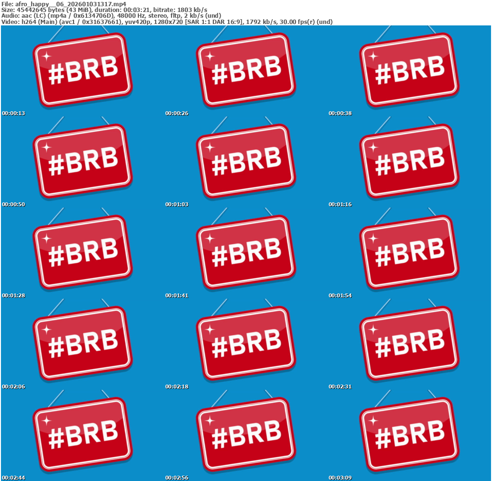Viewport: 492px width, 481px height.
Task: Select the thumbnail marked 00:02:06
Action: (x=83, y=344)
